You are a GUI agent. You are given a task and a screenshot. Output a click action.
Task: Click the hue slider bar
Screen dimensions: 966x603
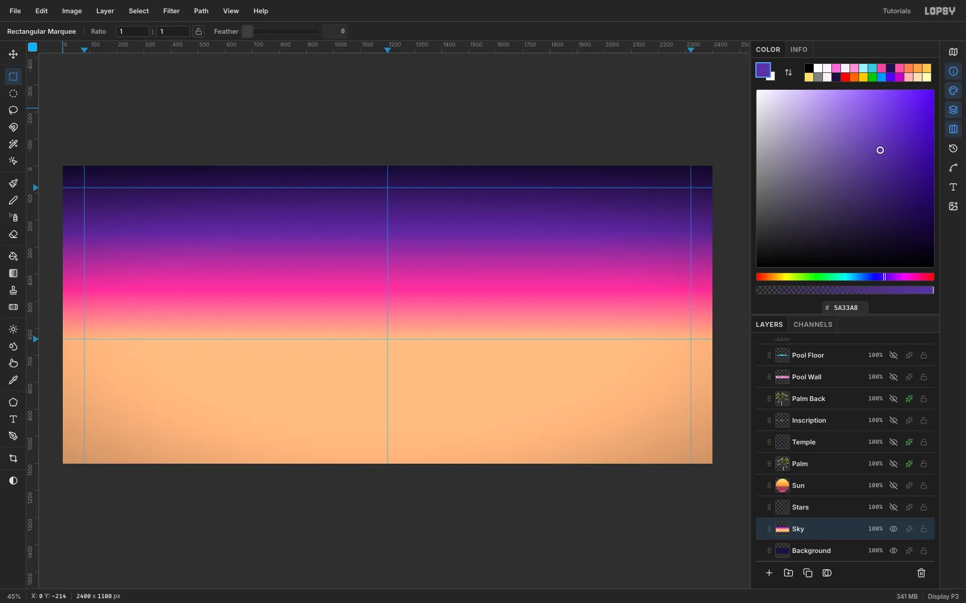(845, 277)
